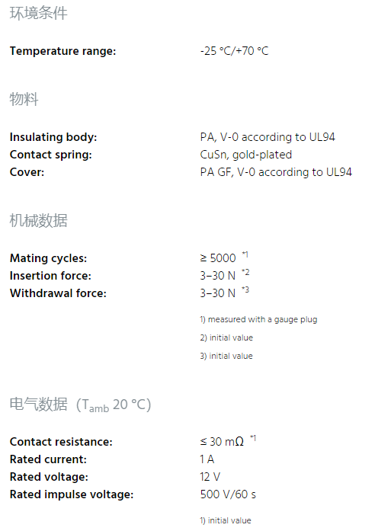The height and width of the screenshot is (531, 391).
Task: Click the ≤ 30 mΩ value
Action: point(222,442)
